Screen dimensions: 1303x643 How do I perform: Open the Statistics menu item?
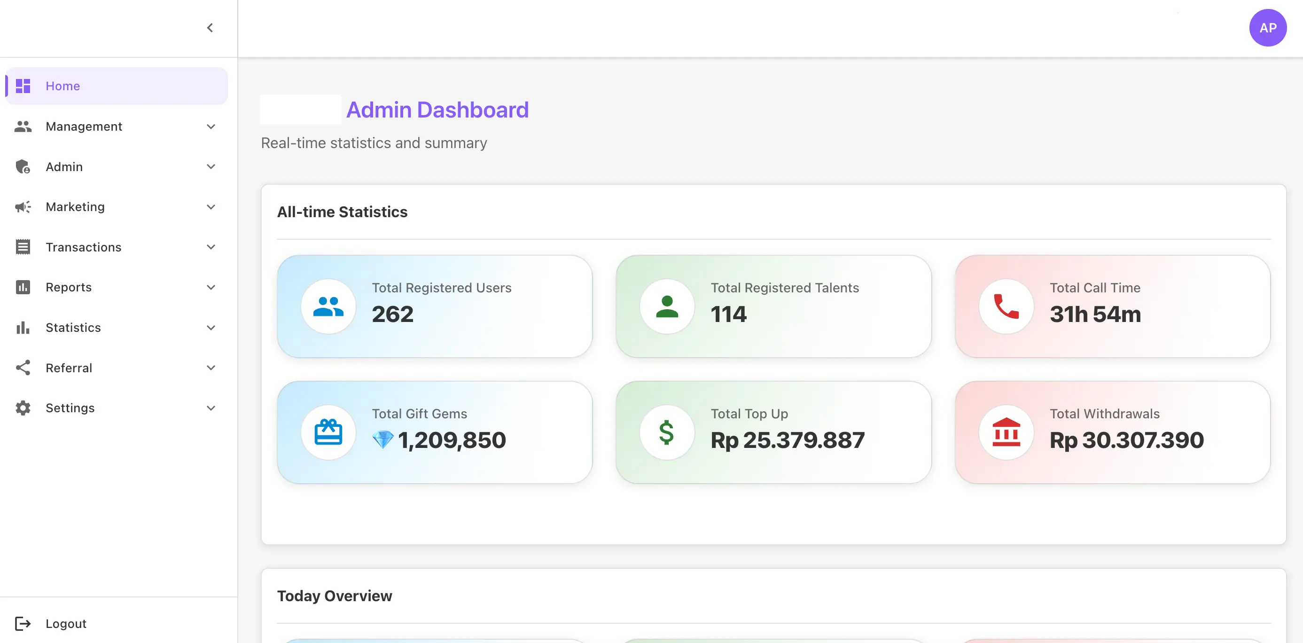(117, 328)
